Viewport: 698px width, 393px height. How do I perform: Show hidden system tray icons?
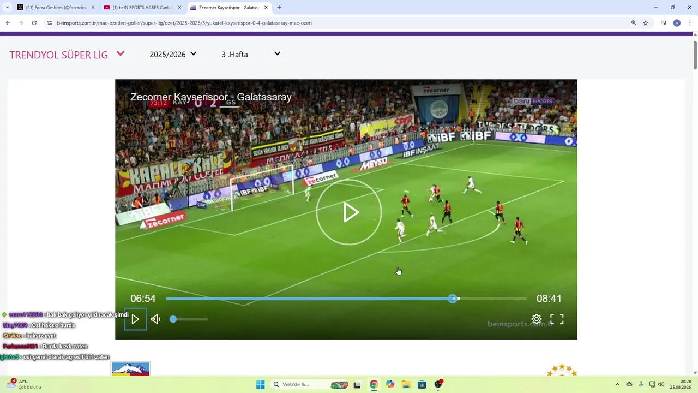(617, 384)
